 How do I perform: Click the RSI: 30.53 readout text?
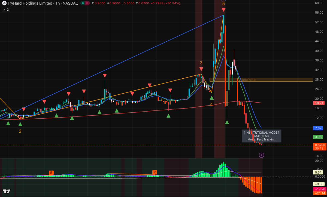point(261,136)
